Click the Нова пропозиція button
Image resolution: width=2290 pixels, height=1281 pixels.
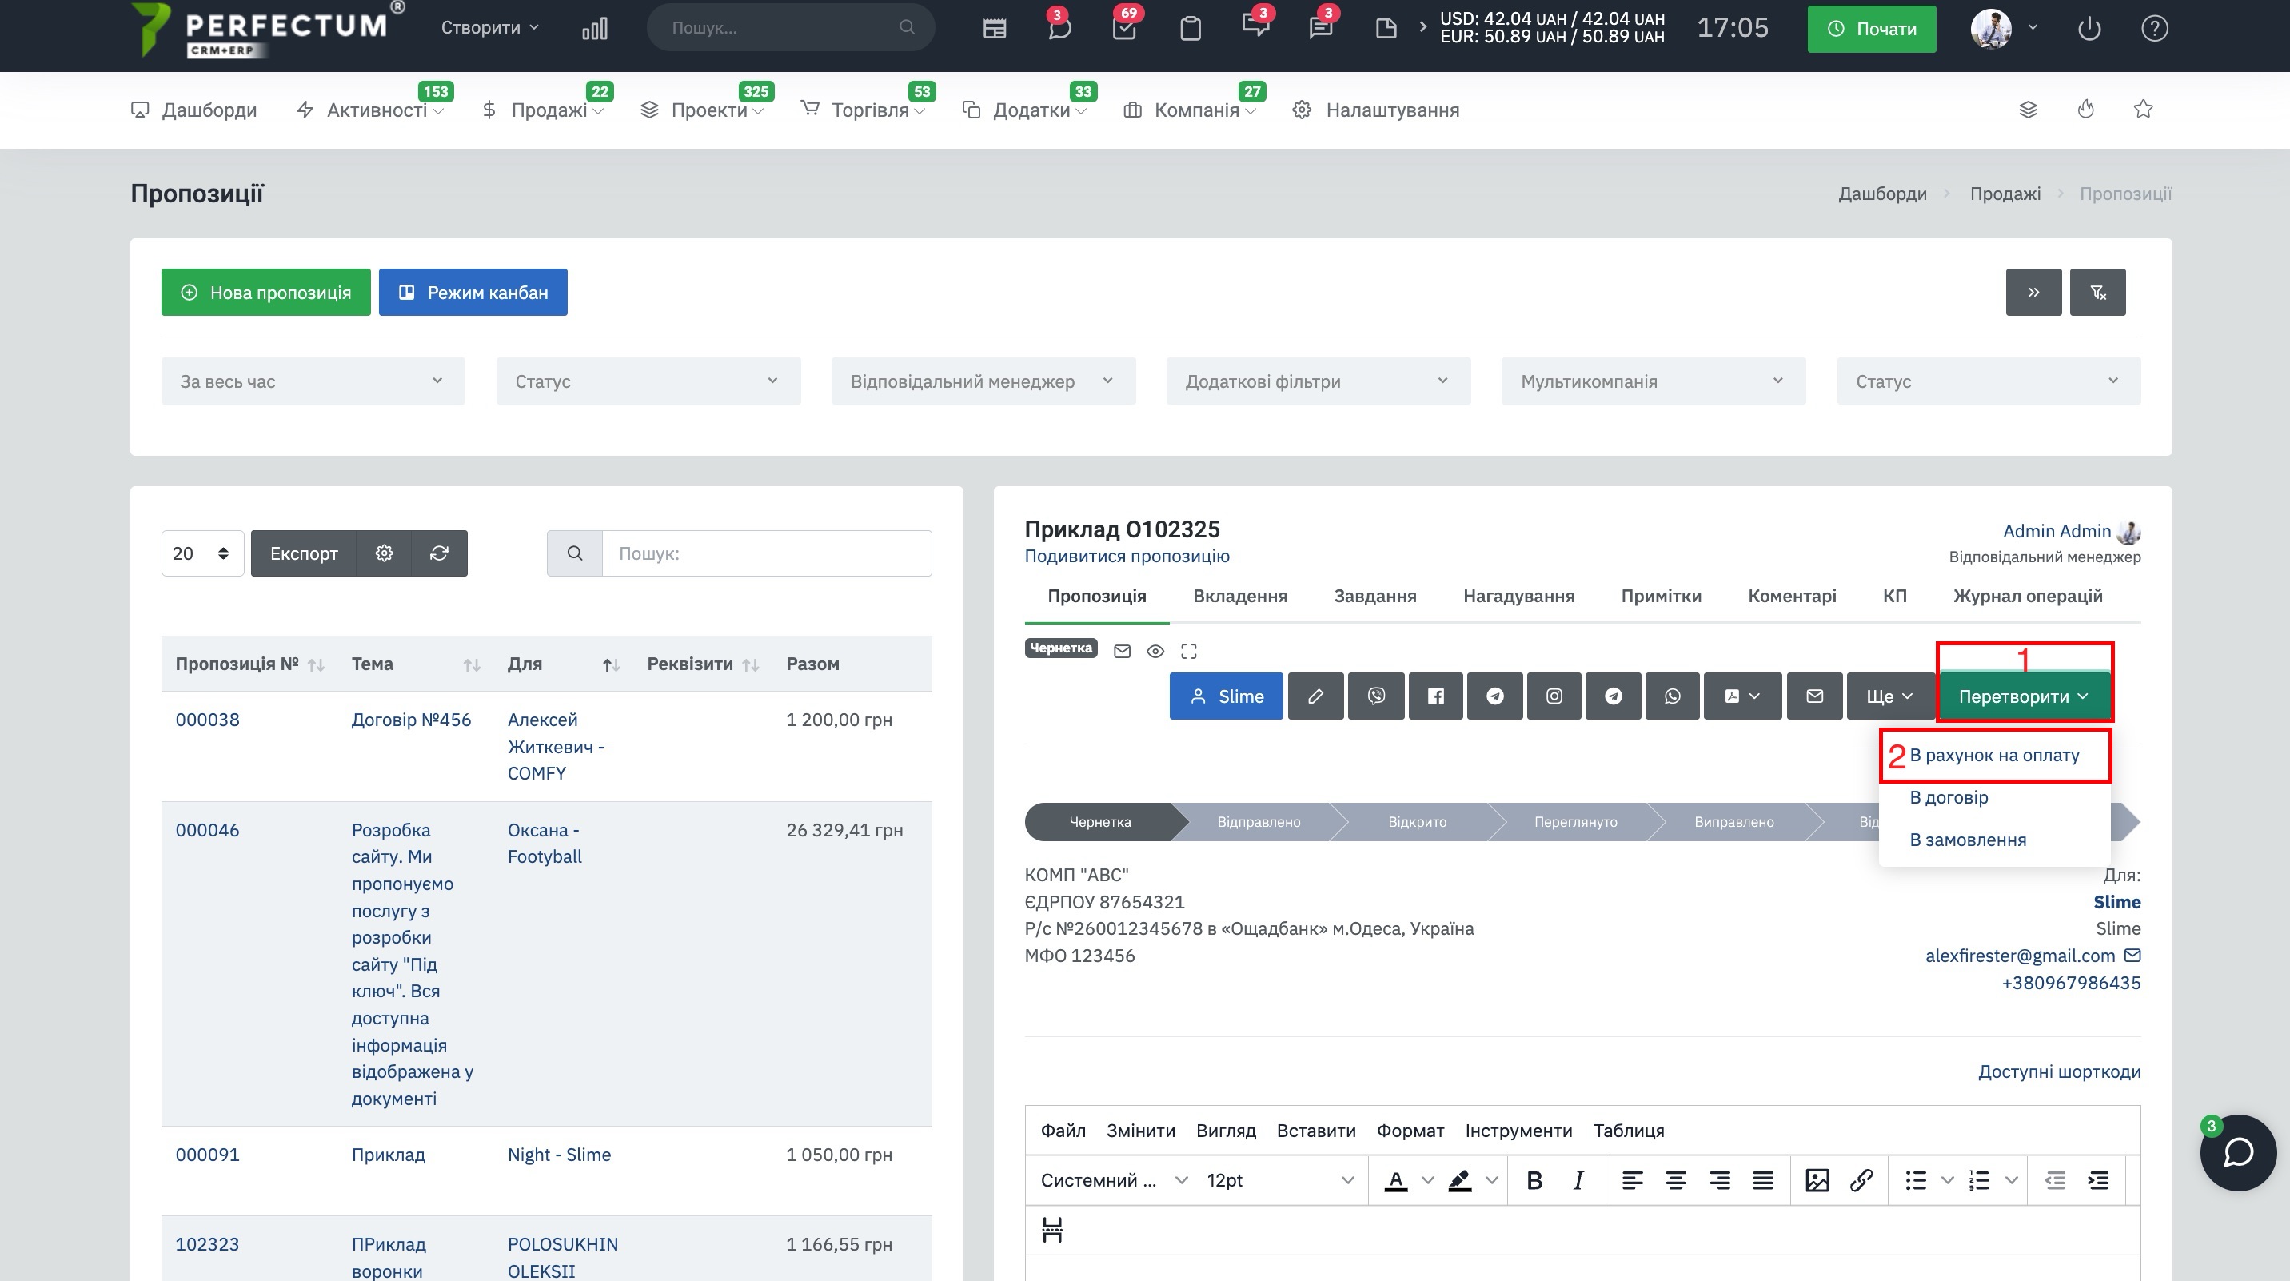pyautogui.click(x=265, y=293)
